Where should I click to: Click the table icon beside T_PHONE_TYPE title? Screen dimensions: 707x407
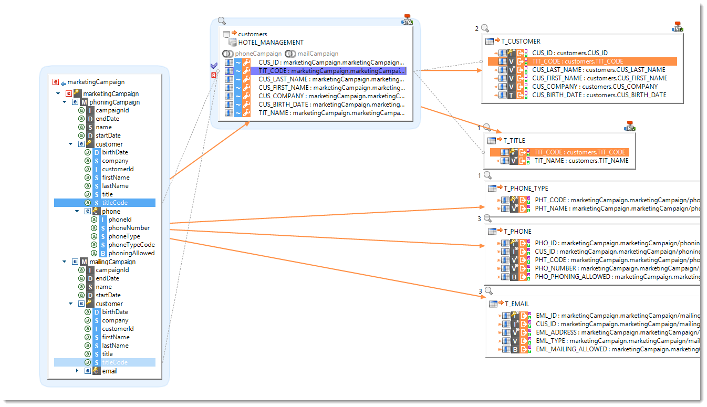pos(492,189)
